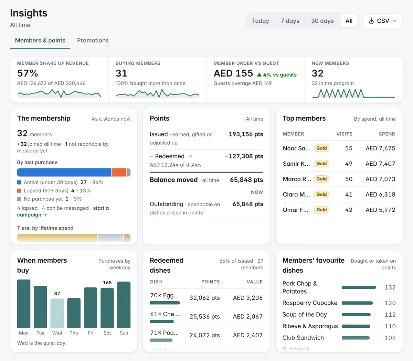Click the blue Active segment of purchase bar
The height and width of the screenshot is (361, 413).
64,172
